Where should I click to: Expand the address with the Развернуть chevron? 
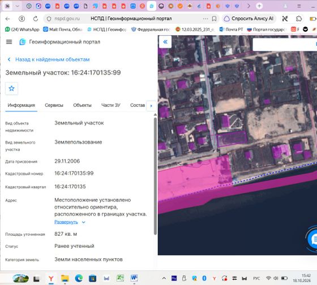(x=84, y=222)
